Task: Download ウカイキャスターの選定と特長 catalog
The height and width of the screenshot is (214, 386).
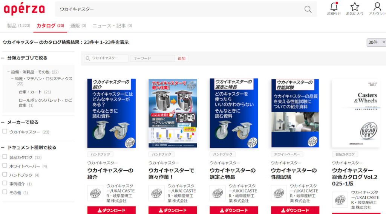Action: point(234,210)
